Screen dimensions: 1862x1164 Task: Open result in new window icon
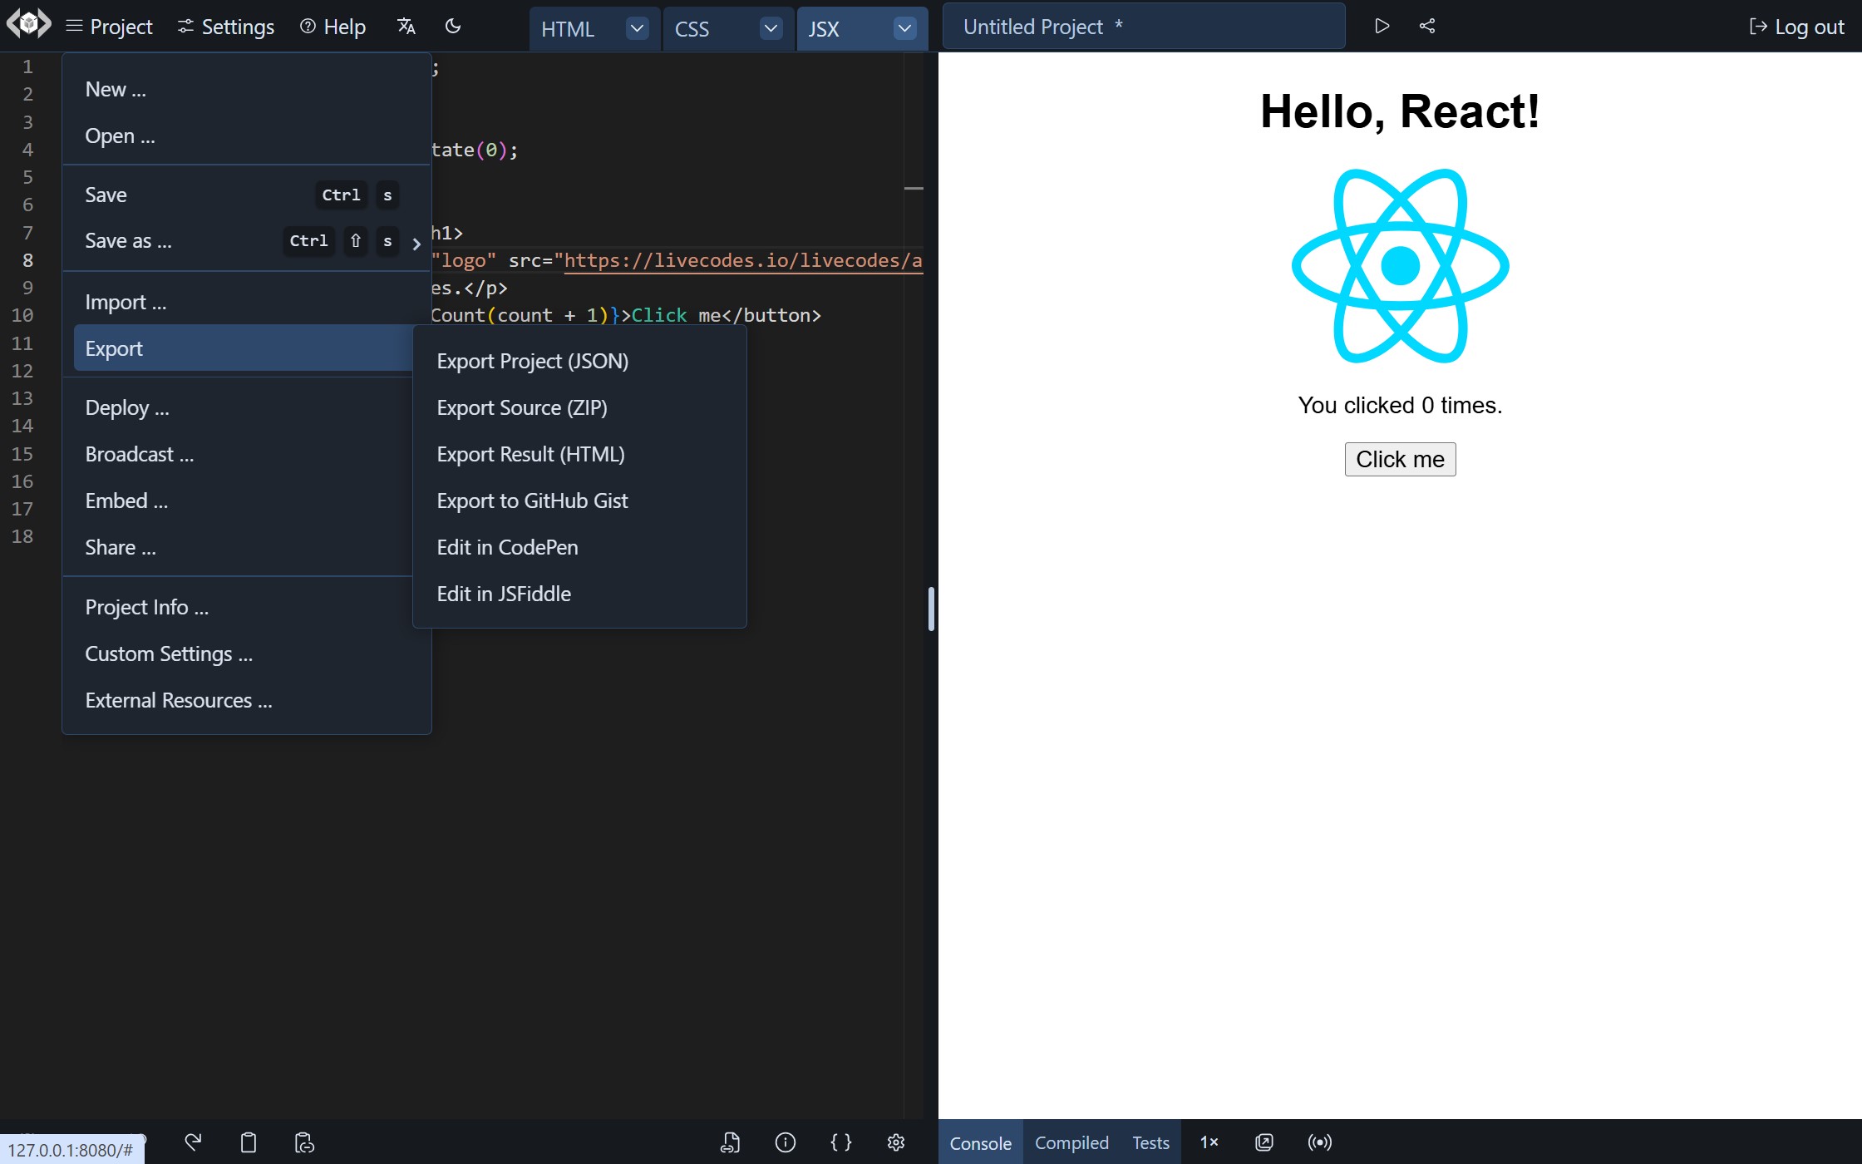point(1263,1142)
